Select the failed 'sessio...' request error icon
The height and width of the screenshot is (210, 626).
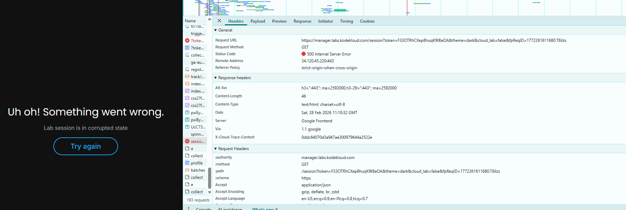tap(187, 141)
